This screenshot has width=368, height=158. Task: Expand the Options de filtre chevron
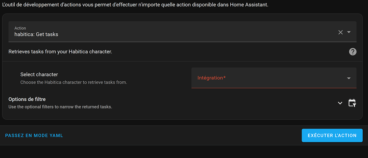tap(340, 103)
